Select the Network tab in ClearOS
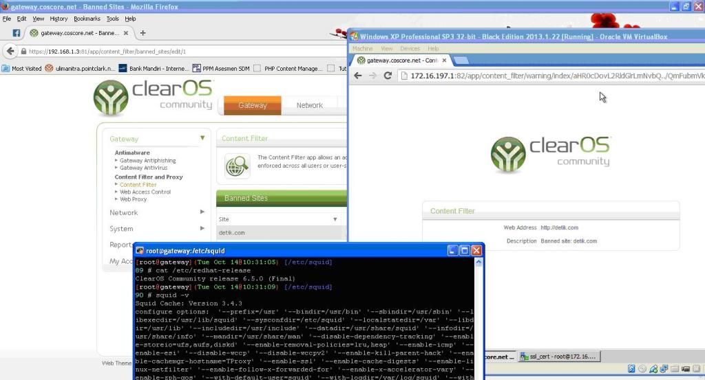This screenshot has width=705, height=380. pos(309,105)
